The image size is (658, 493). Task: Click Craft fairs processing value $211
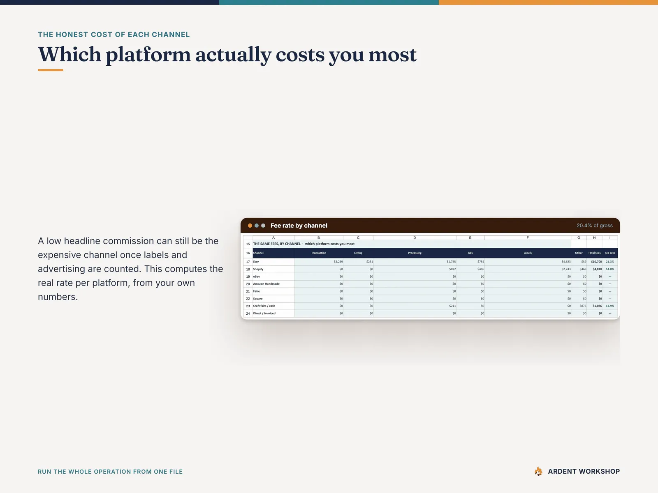pos(452,306)
